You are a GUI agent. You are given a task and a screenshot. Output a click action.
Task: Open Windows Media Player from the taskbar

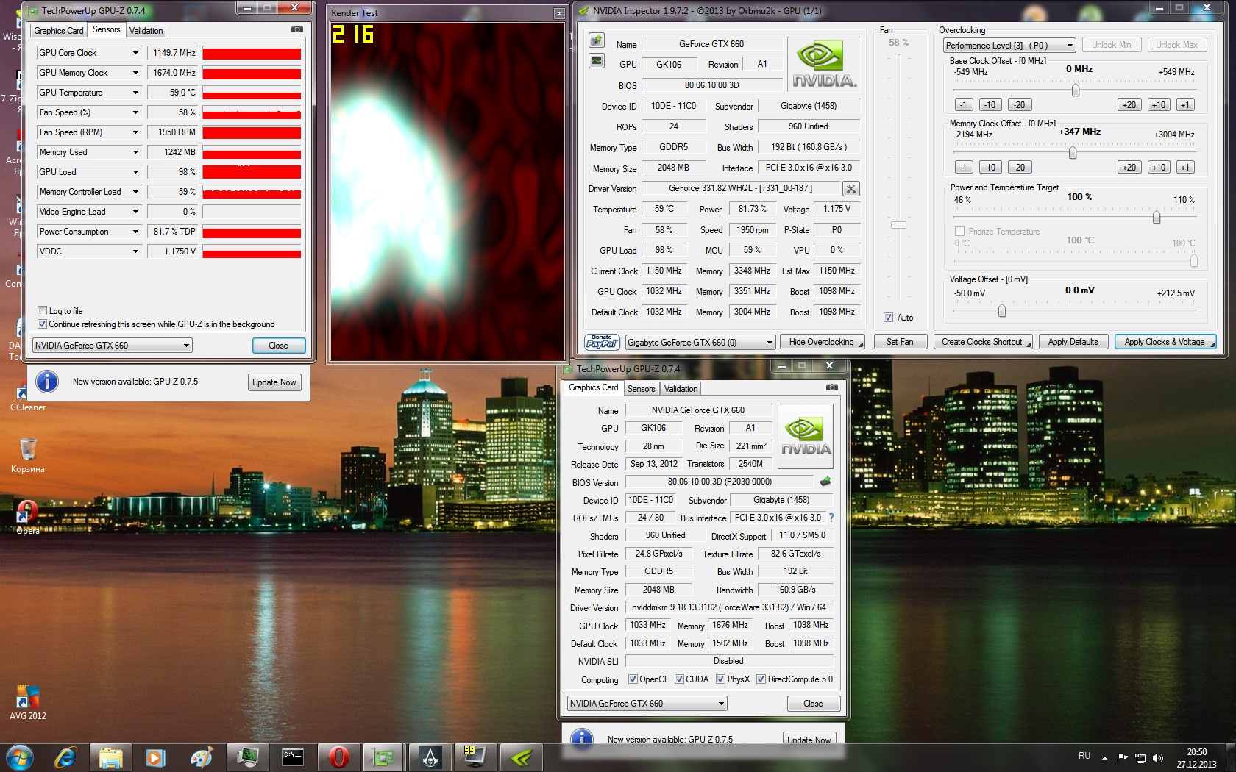click(156, 757)
